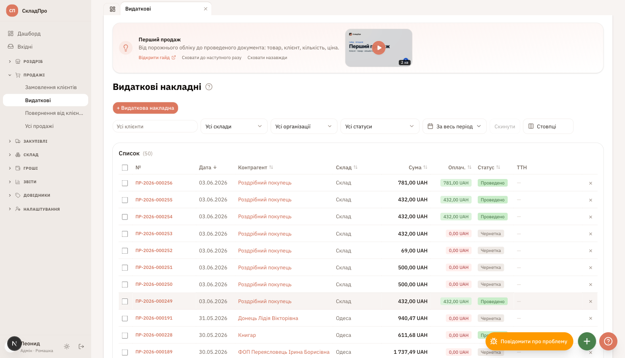Toggle the light theme sun icon
This screenshot has width=625, height=358.
(67, 347)
